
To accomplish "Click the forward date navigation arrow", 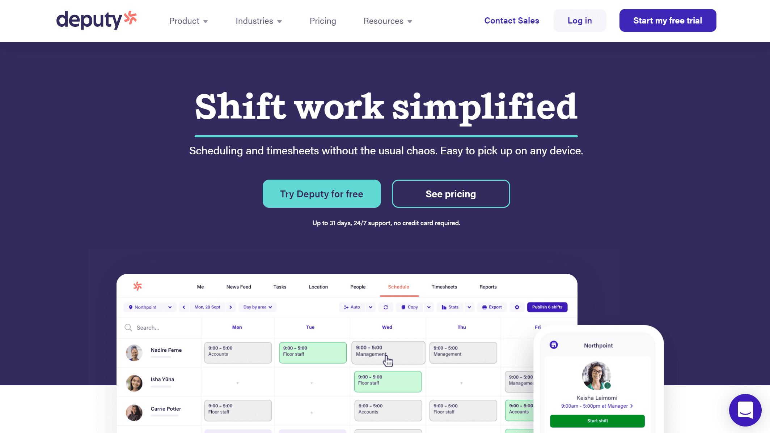I will [230, 307].
